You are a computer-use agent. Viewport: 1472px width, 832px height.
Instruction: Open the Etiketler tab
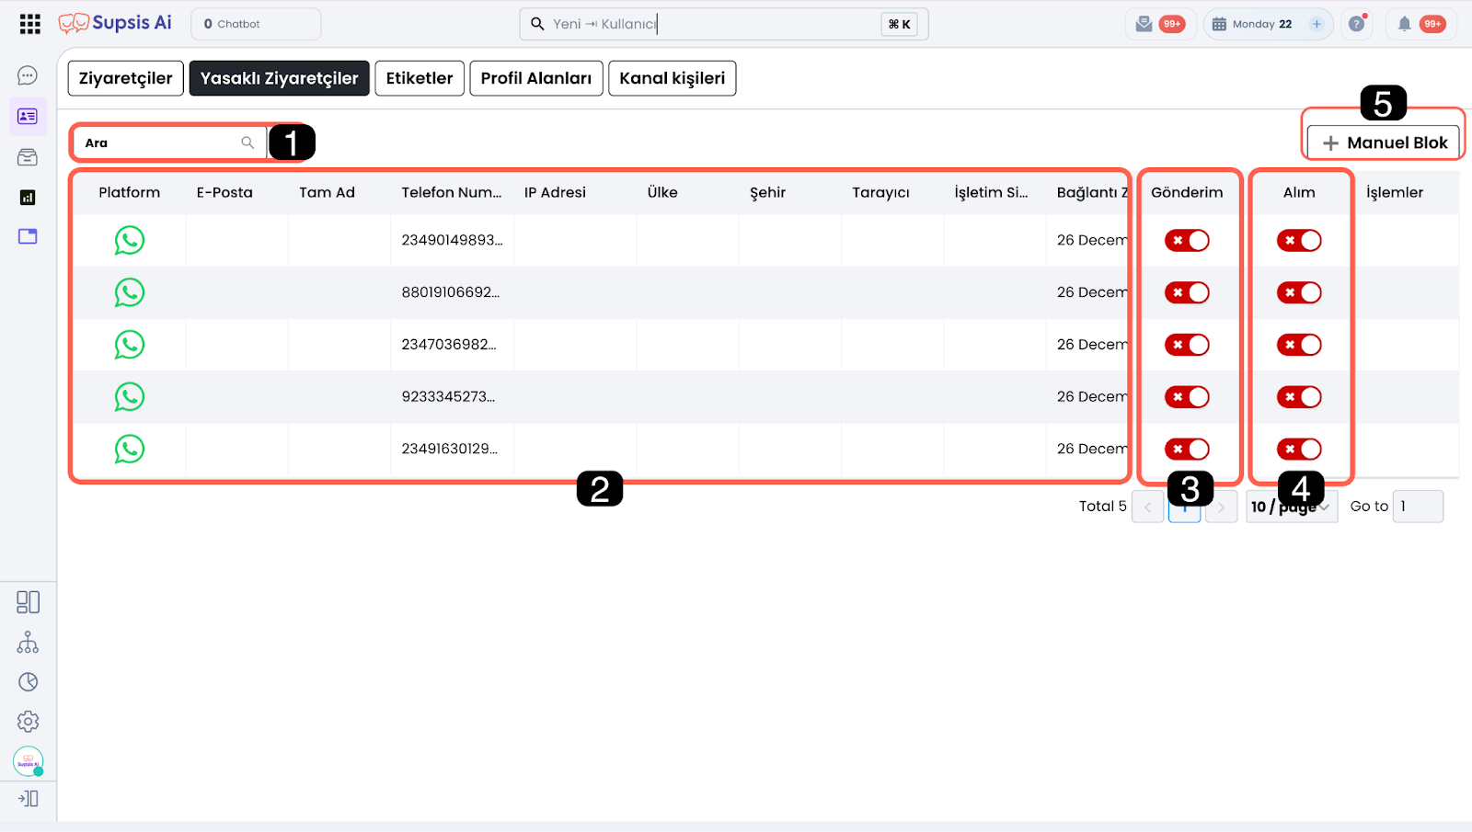coord(419,78)
